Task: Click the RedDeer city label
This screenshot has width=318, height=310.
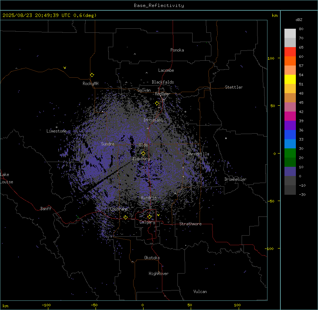Action: [x=162, y=94]
